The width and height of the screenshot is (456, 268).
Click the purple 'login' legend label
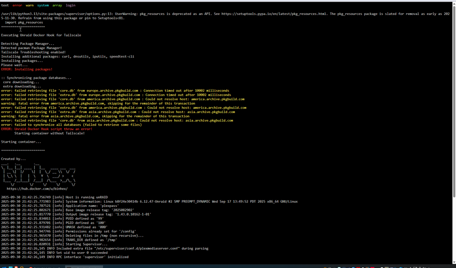71,5
